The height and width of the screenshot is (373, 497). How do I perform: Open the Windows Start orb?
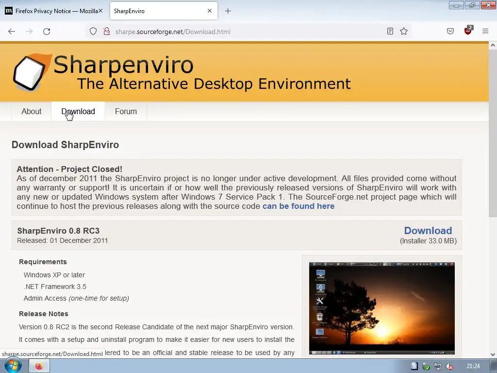tap(12, 366)
